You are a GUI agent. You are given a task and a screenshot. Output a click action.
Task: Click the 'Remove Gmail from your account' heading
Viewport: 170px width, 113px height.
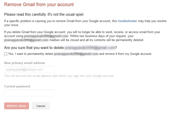pos(39,5)
